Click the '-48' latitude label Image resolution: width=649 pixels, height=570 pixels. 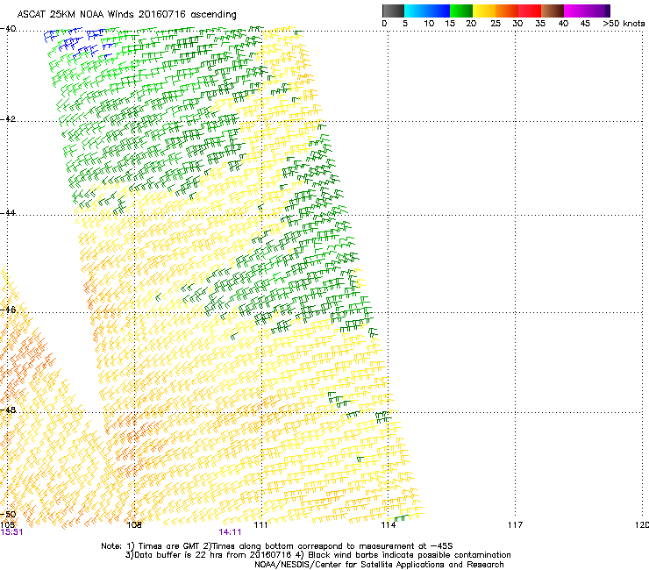point(8,410)
